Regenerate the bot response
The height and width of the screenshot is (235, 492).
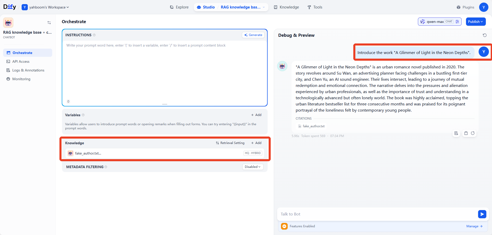pos(473,133)
